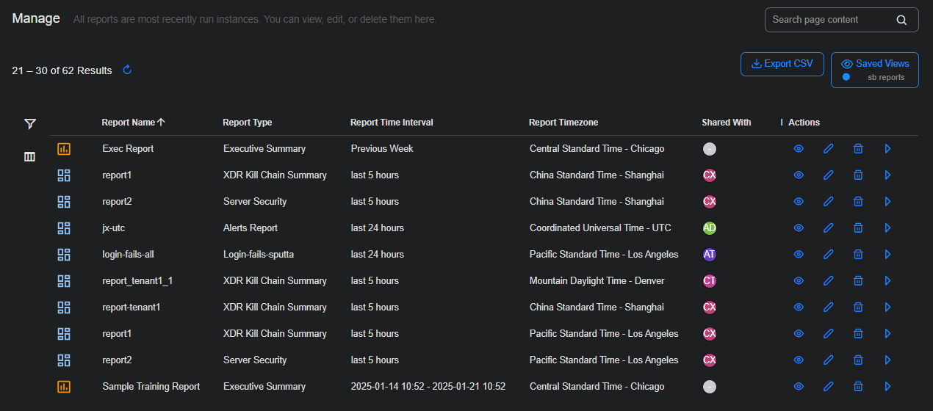View the report-tenant1 via eye icon
Screen dimensions: 933x411
799,308
